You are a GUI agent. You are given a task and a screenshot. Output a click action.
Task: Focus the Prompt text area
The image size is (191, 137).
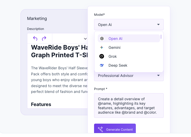[129, 106]
